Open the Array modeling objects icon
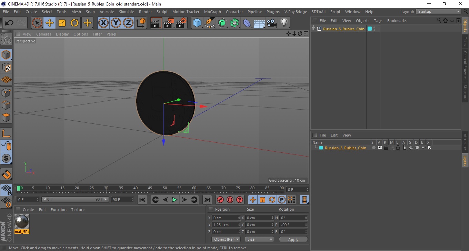469x251 pixels. tap(234, 23)
